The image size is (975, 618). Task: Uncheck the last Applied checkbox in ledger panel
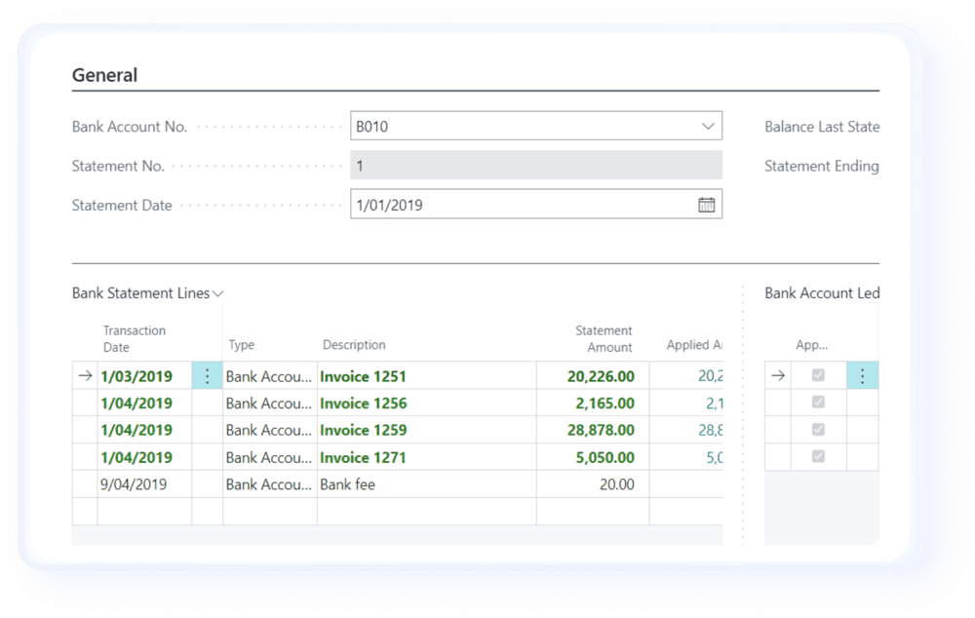click(x=819, y=457)
